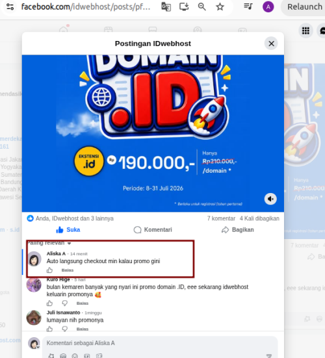The height and width of the screenshot is (358, 325).
Task: Click the Facebook Marketplace nav icon behind the dialog
Action: click(x=153, y=30)
